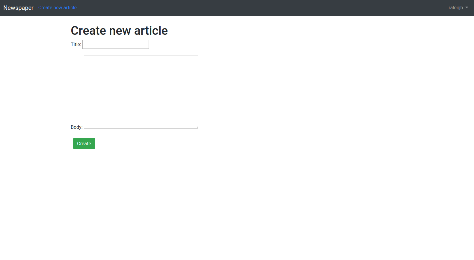474x260 pixels.
Task: Open the Newspaper home brand link
Action: tap(18, 8)
